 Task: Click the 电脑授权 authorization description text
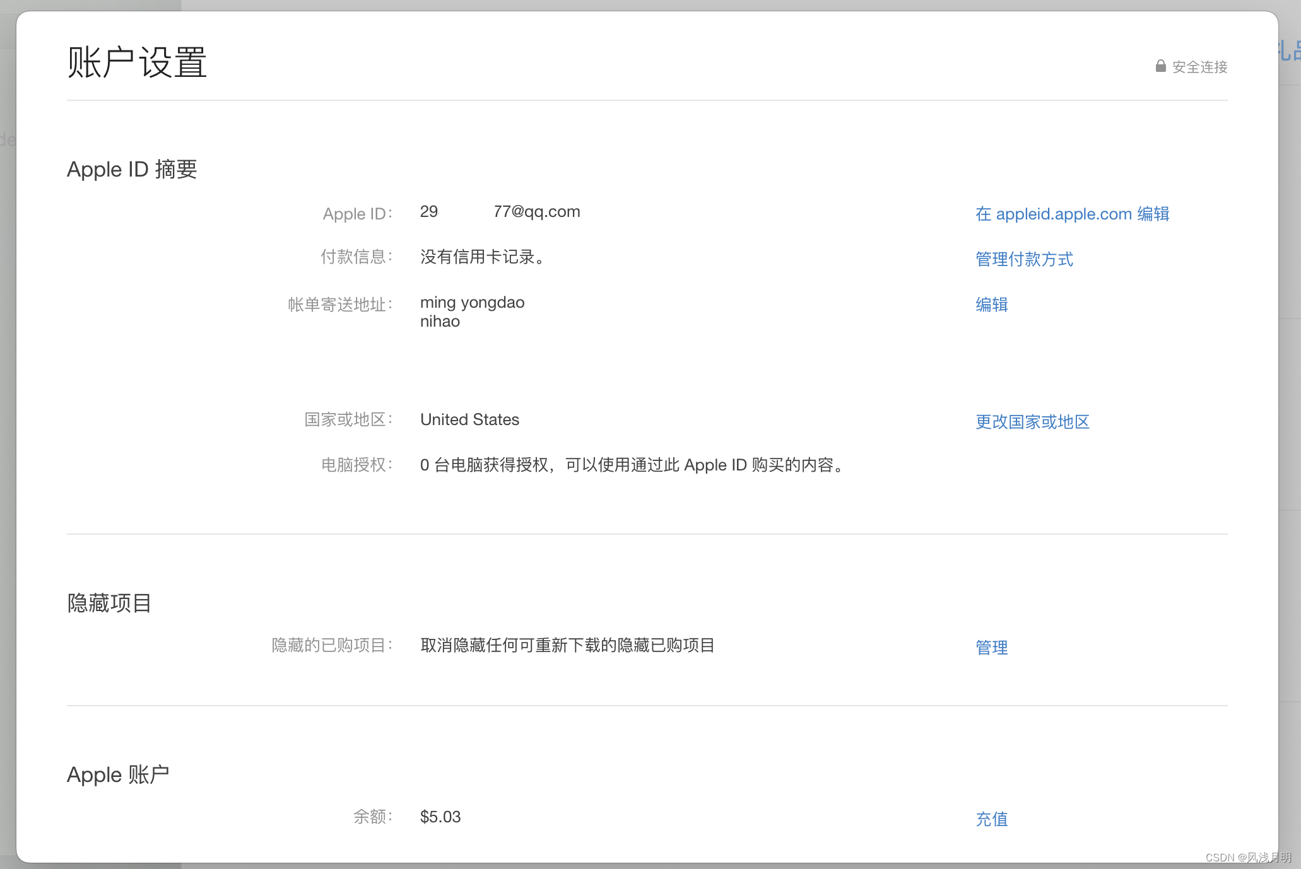(x=632, y=465)
